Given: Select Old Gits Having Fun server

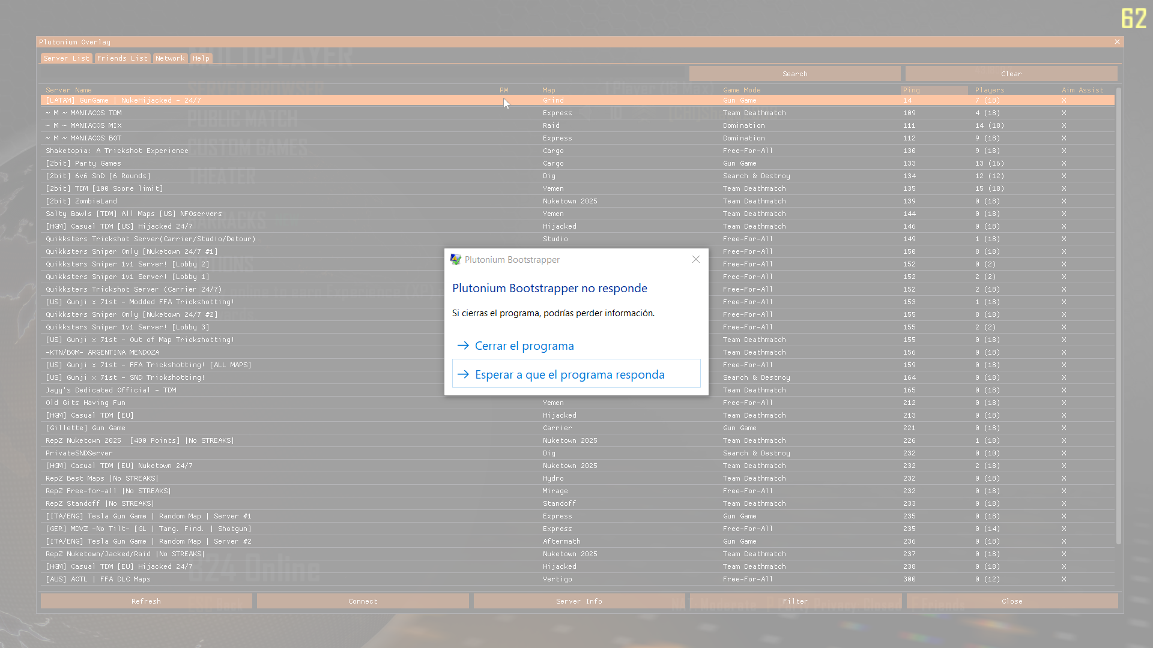Looking at the screenshot, I should pyautogui.click(x=577, y=403).
